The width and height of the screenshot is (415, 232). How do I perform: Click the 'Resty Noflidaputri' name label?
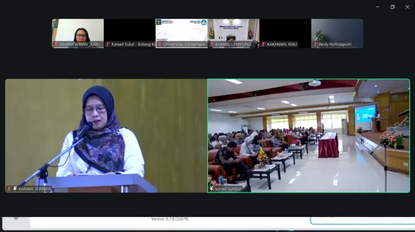pyautogui.click(x=335, y=44)
